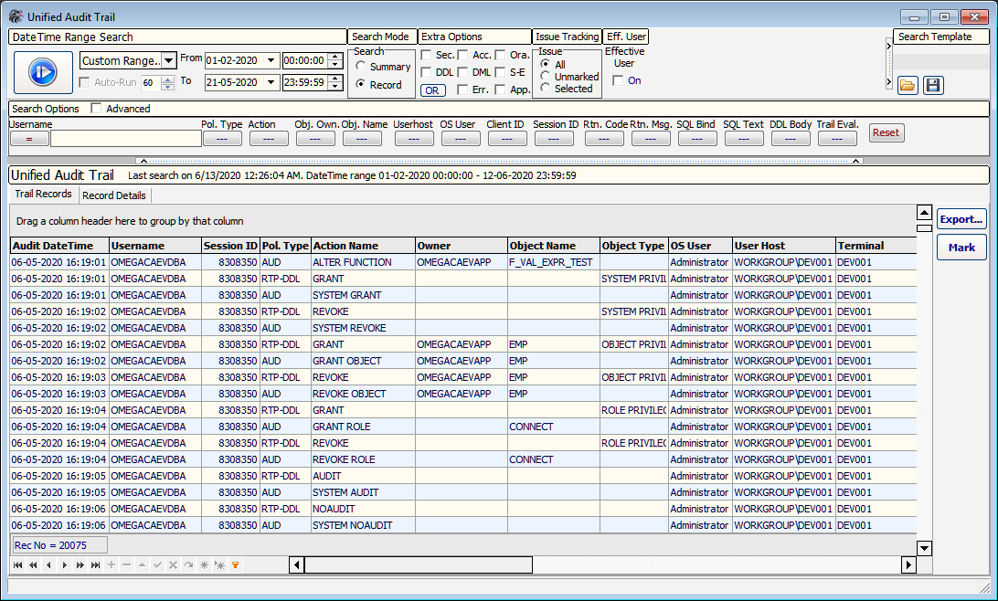The width and height of the screenshot is (998, 601).
Task: Click in the Username filter input field
Action: pyautogui.click(x=125, y=138)
